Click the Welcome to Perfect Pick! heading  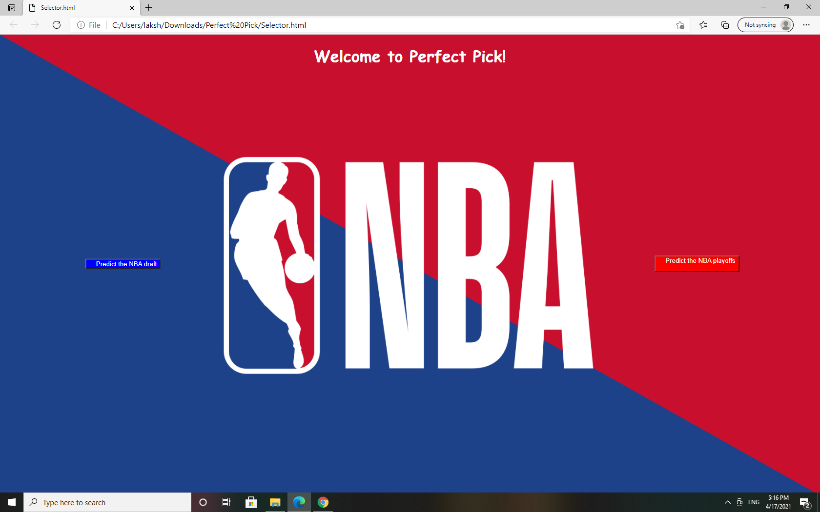(x=410, y=57)
